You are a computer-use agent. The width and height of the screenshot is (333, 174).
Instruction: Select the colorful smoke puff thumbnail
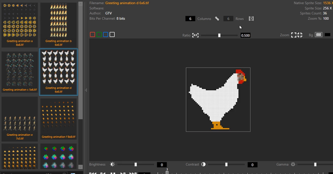(x=59, y=156)
